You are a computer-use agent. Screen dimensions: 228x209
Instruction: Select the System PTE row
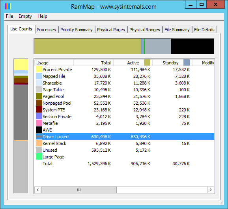click(x=124, y=110)
